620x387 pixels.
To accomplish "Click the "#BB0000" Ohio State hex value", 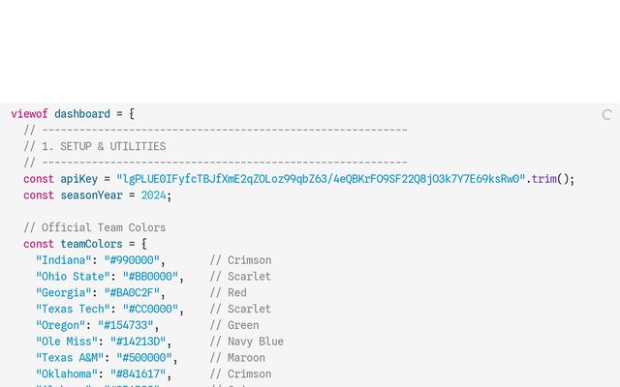I will (150, 277).
